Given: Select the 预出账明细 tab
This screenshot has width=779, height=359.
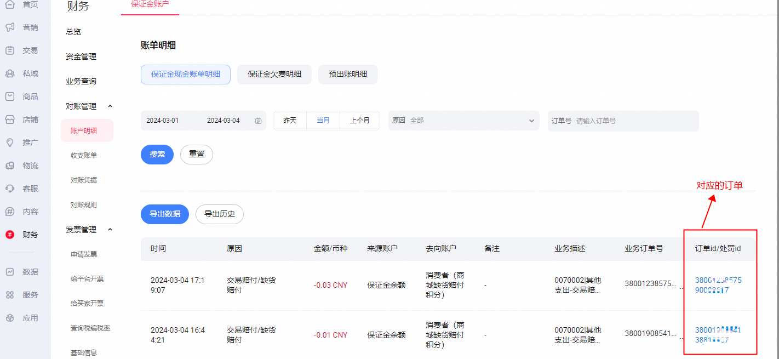Looking at the screenshot, I should (x=348, y=74).
